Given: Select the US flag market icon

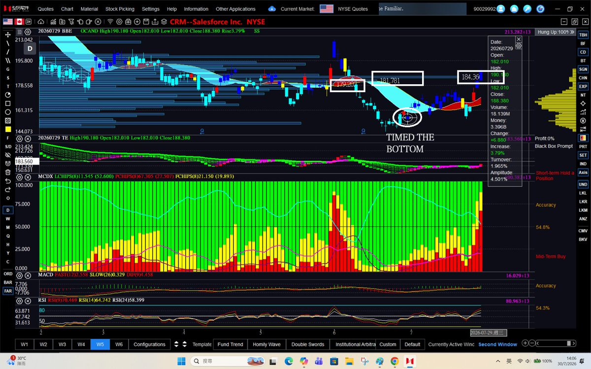Looking at the screenshot, I should click(x=8, y=22).
